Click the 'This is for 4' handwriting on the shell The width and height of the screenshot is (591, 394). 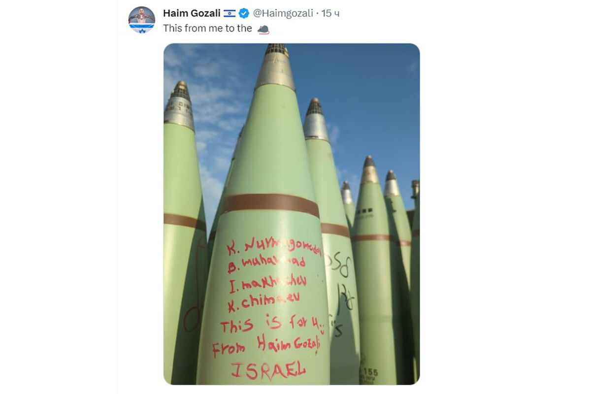[271, 323]
